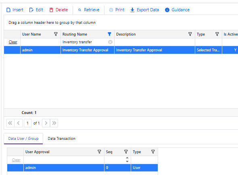Sort by the Description column header
This screenshot has height=175, width=238.
(x=126, y=34)
